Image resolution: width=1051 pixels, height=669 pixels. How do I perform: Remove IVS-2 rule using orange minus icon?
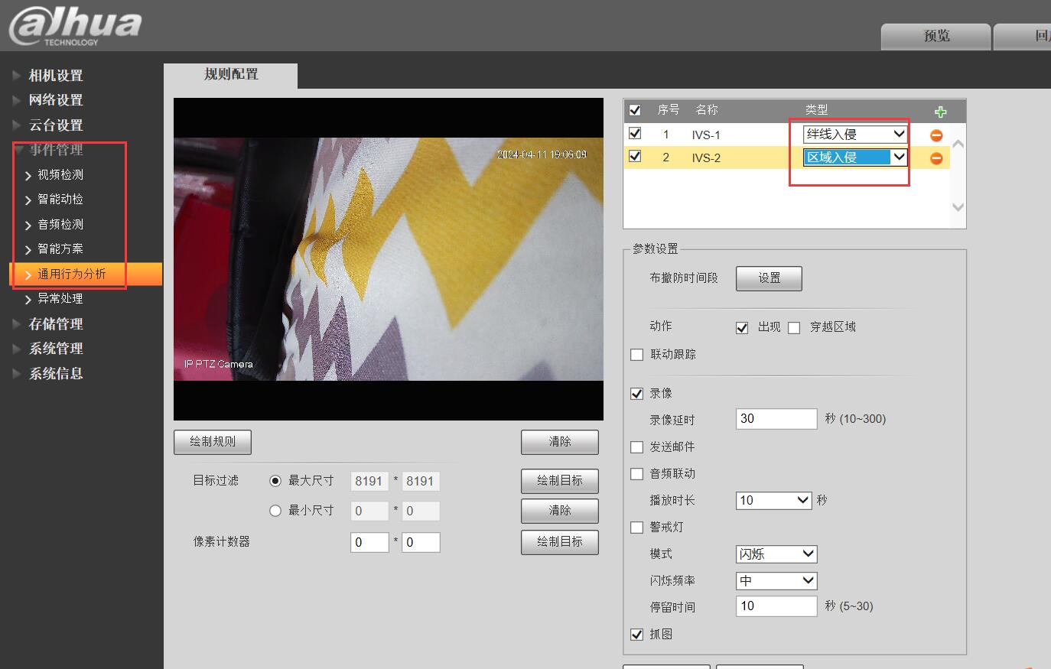tap(935, 158)
